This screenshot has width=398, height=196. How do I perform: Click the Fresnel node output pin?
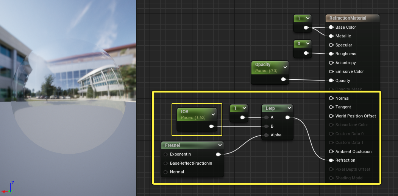click(218, 154)
